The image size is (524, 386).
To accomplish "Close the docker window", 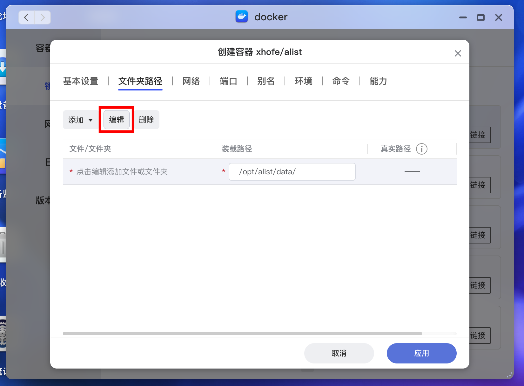I will (x=499, y=17).
